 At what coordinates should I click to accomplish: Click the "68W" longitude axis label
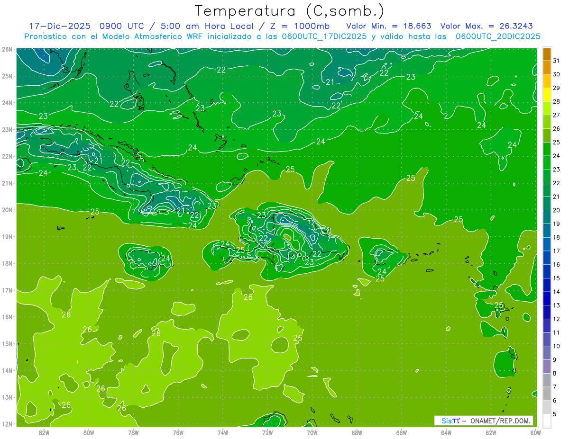[357, 433]
